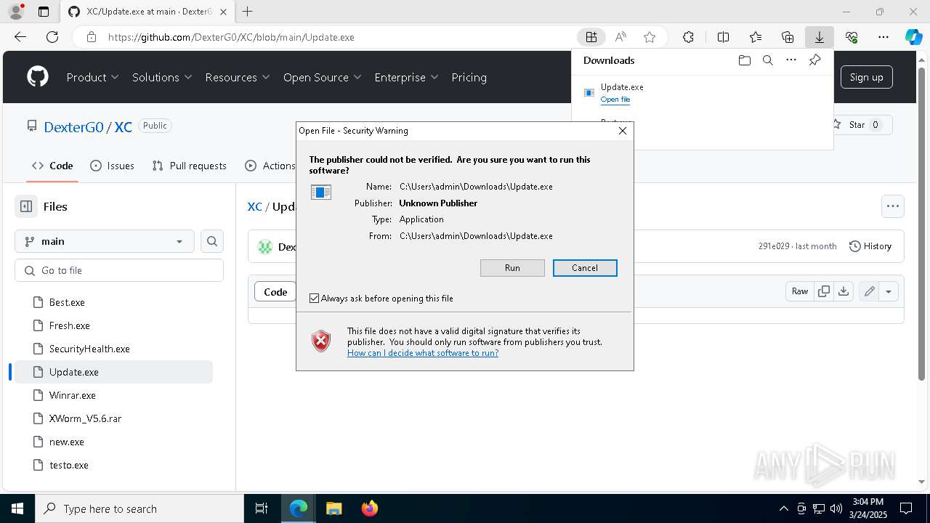Open the main branch dropdown
Screen dimensions: 930x523
click(105, 241)
